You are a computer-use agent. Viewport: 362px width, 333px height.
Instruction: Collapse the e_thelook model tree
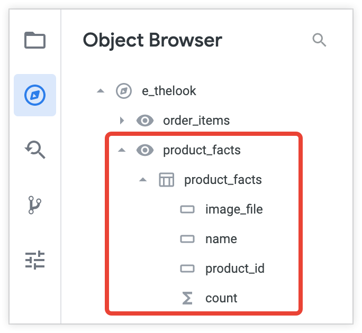click(x=101, y=91)
